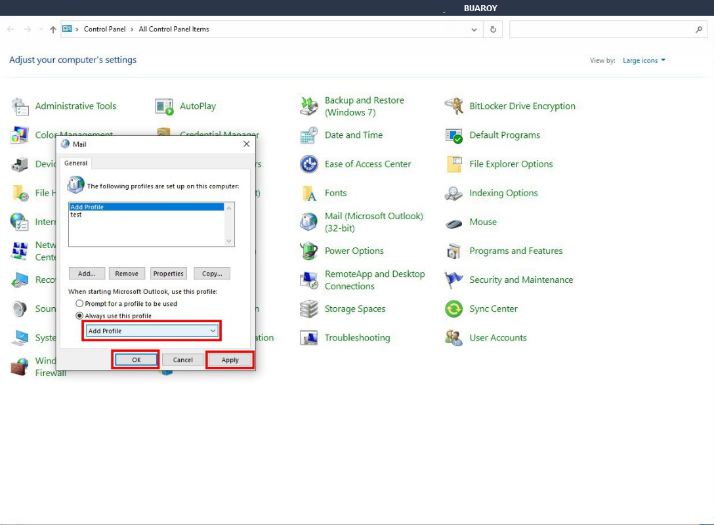Open the AutoPlay icon

pyautogui.click(x=164, y=106)
